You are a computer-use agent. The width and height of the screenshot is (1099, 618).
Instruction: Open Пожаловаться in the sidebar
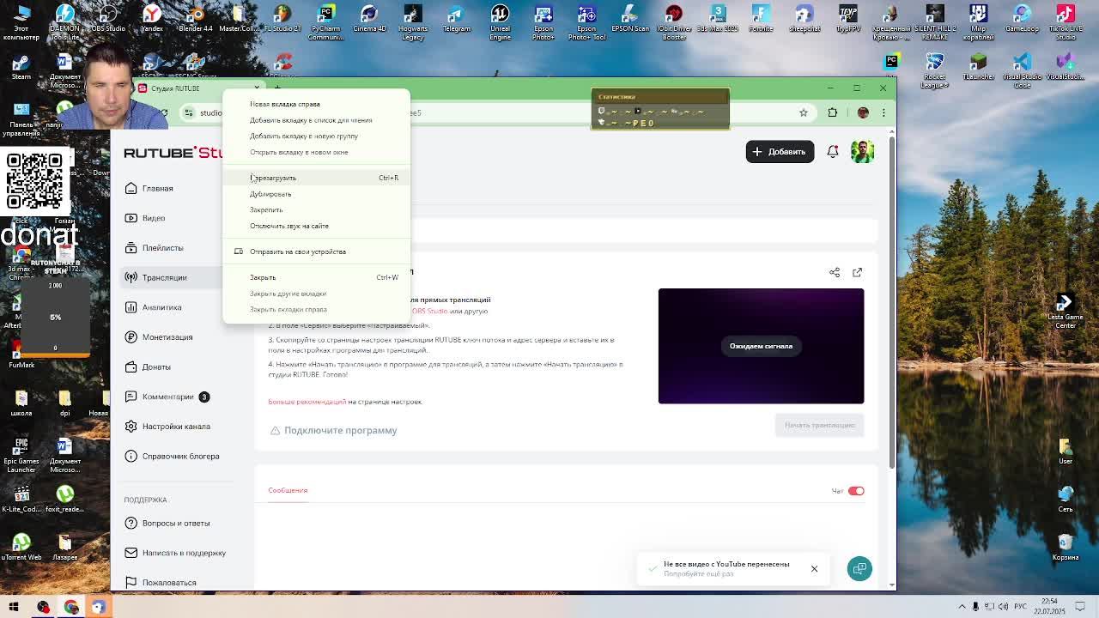click(x=168, y=583)
